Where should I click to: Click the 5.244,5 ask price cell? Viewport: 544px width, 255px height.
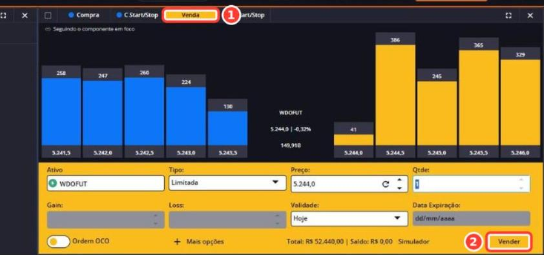coord(395,152)
